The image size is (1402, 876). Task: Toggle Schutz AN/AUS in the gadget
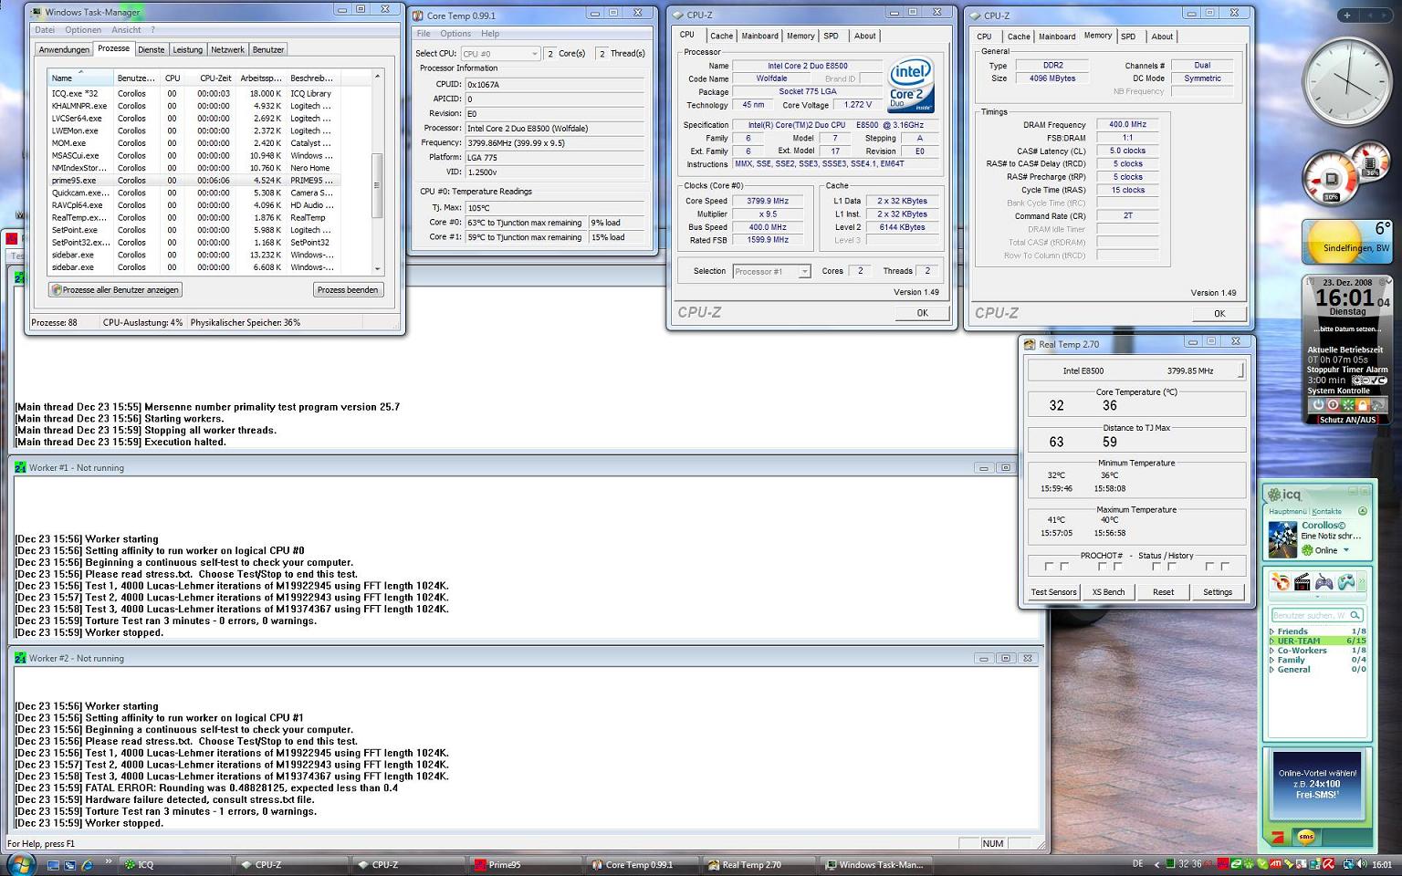tap(1347, 420)
